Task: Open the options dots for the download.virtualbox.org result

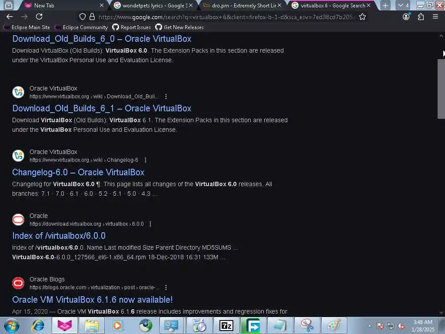Action: (150, 224)
